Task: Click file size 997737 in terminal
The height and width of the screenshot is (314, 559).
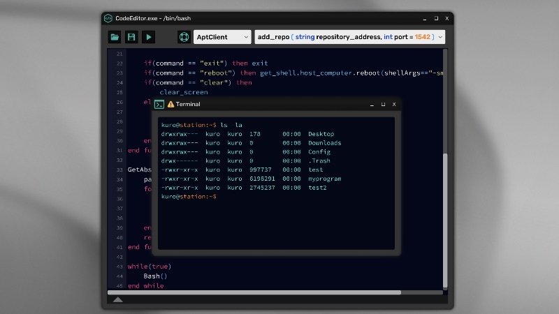Action: 261,170
